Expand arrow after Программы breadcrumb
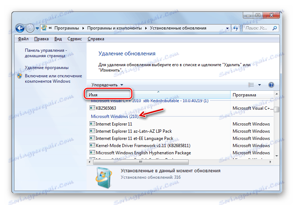 click(83, 28)
